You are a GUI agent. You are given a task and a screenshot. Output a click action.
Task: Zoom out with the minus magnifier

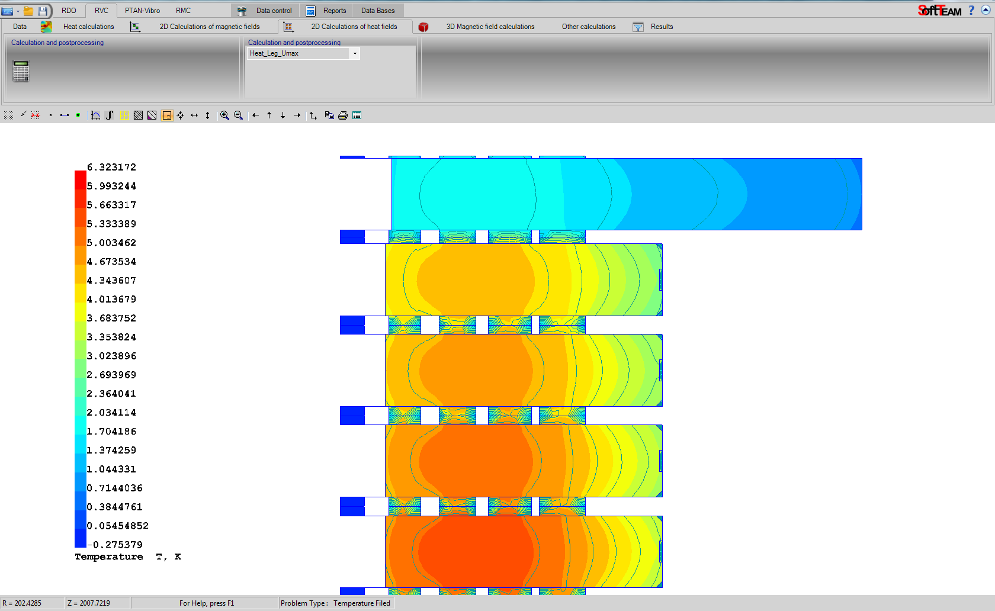coord(238,115)
